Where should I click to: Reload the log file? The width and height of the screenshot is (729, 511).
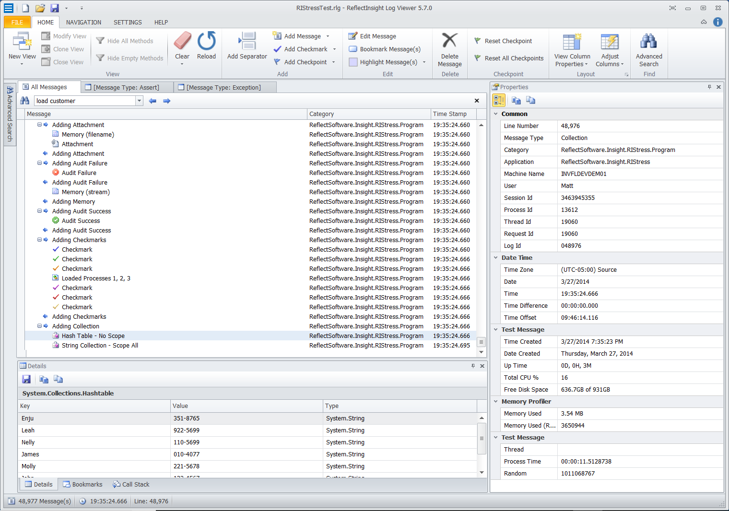coord(206,46)
